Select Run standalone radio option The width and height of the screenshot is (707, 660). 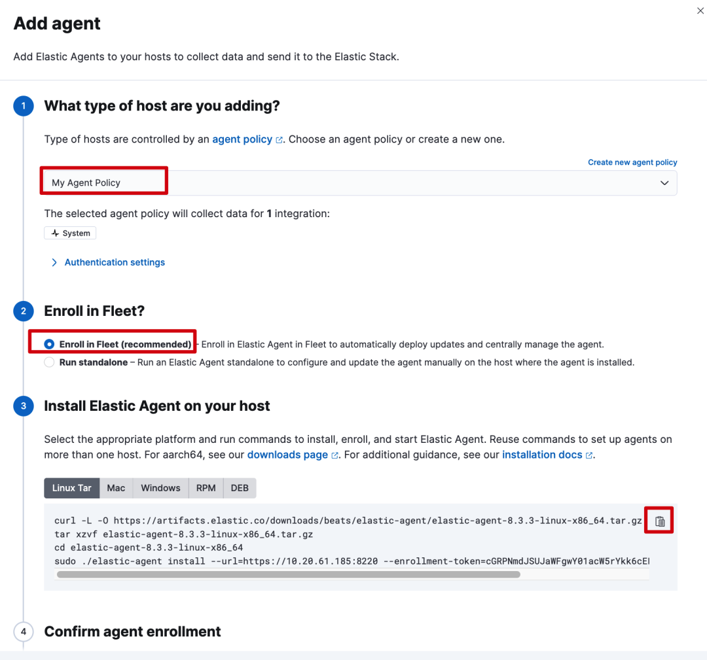(x=49, y=362)
